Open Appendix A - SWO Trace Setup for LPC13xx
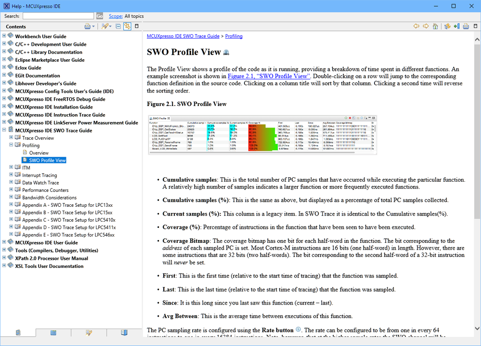 click(67, 205)
